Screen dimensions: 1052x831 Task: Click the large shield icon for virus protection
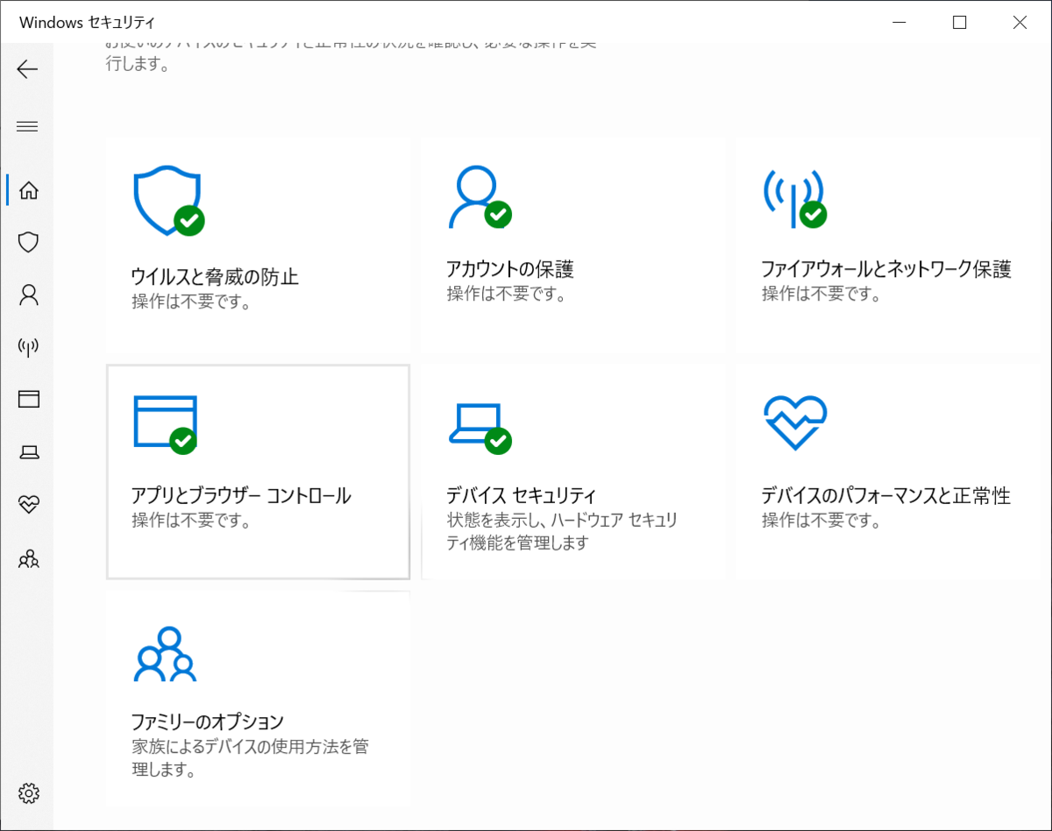click(x=168, y=201)
